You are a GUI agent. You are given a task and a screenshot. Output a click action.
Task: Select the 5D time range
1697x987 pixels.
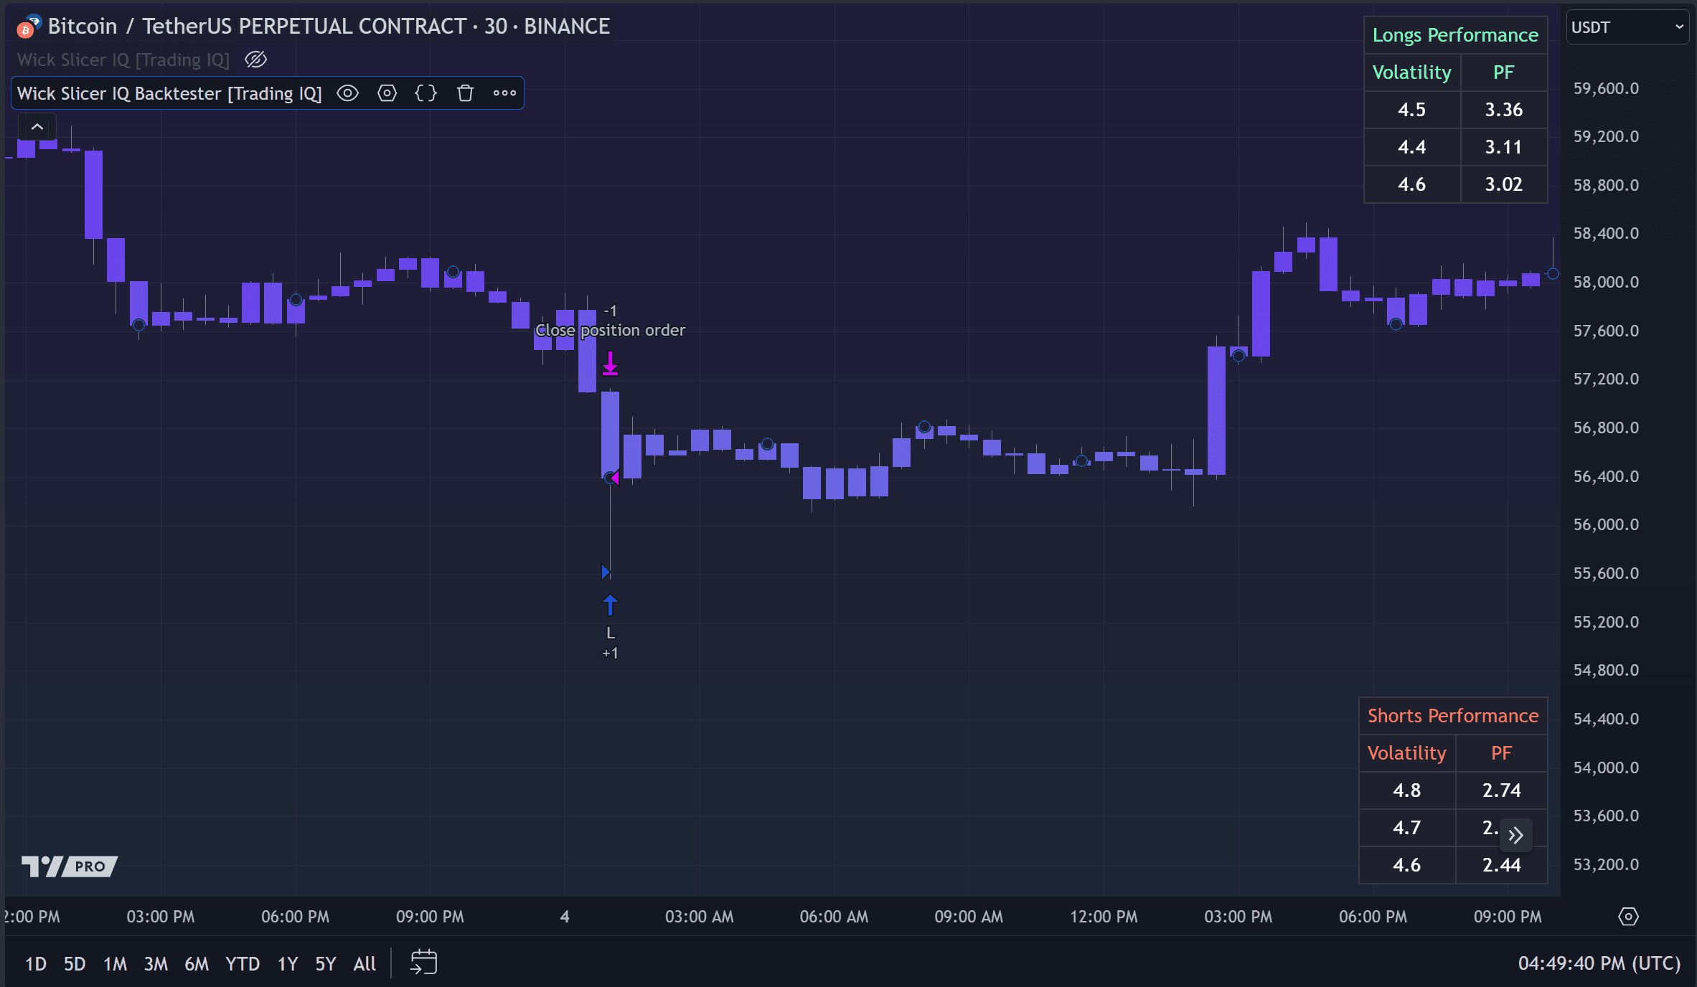(75, 963)
